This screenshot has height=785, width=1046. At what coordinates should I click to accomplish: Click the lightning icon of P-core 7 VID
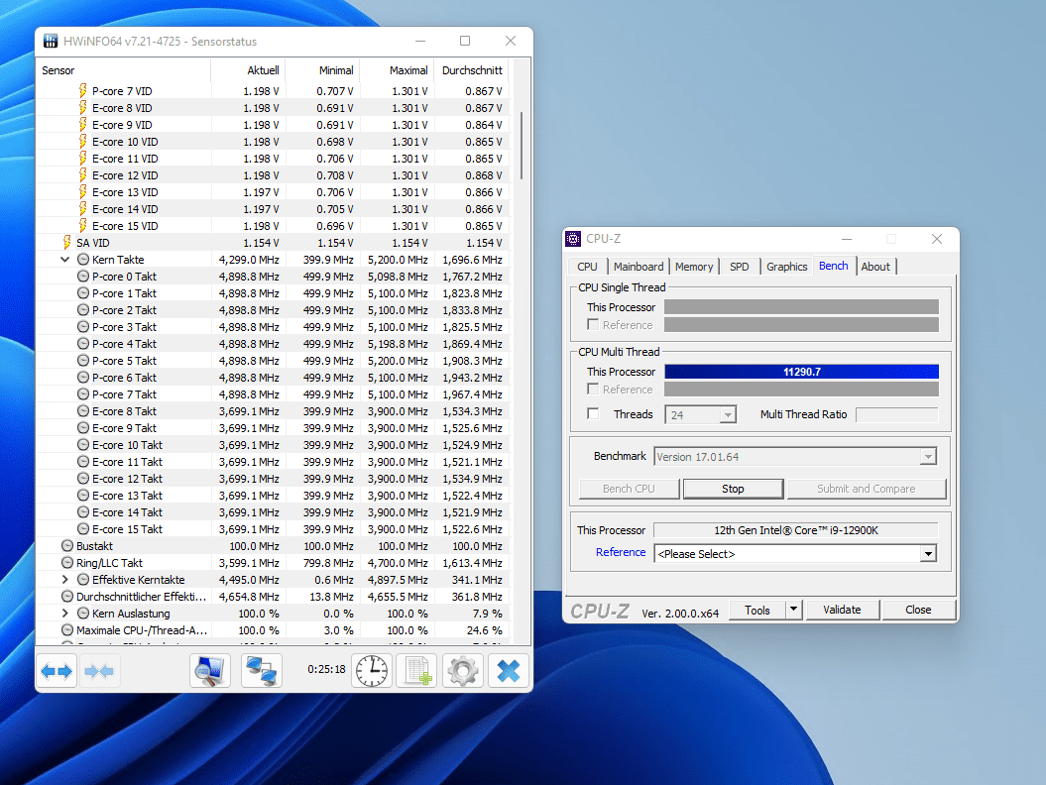point(82,91)
